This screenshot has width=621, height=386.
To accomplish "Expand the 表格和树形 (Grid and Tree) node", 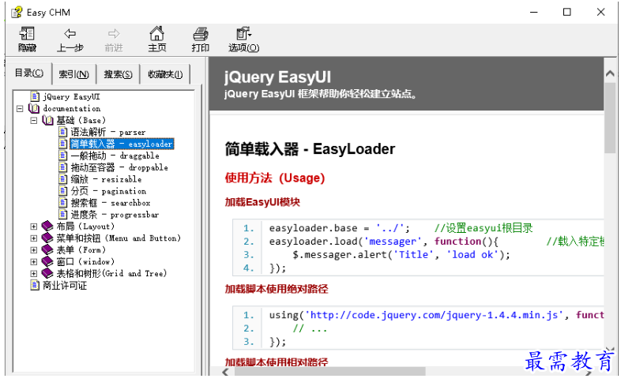I will pos(34,273).
